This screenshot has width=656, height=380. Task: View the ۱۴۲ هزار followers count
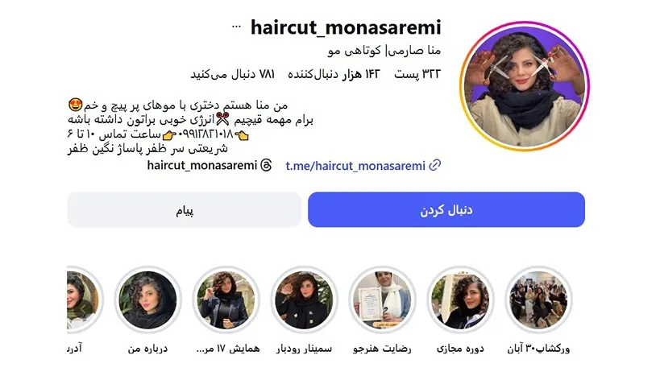point(334,74)
